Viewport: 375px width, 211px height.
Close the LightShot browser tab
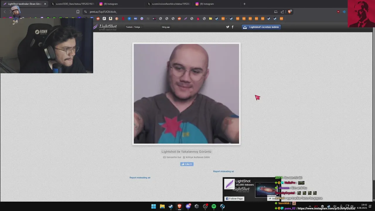tap(45, 4)
